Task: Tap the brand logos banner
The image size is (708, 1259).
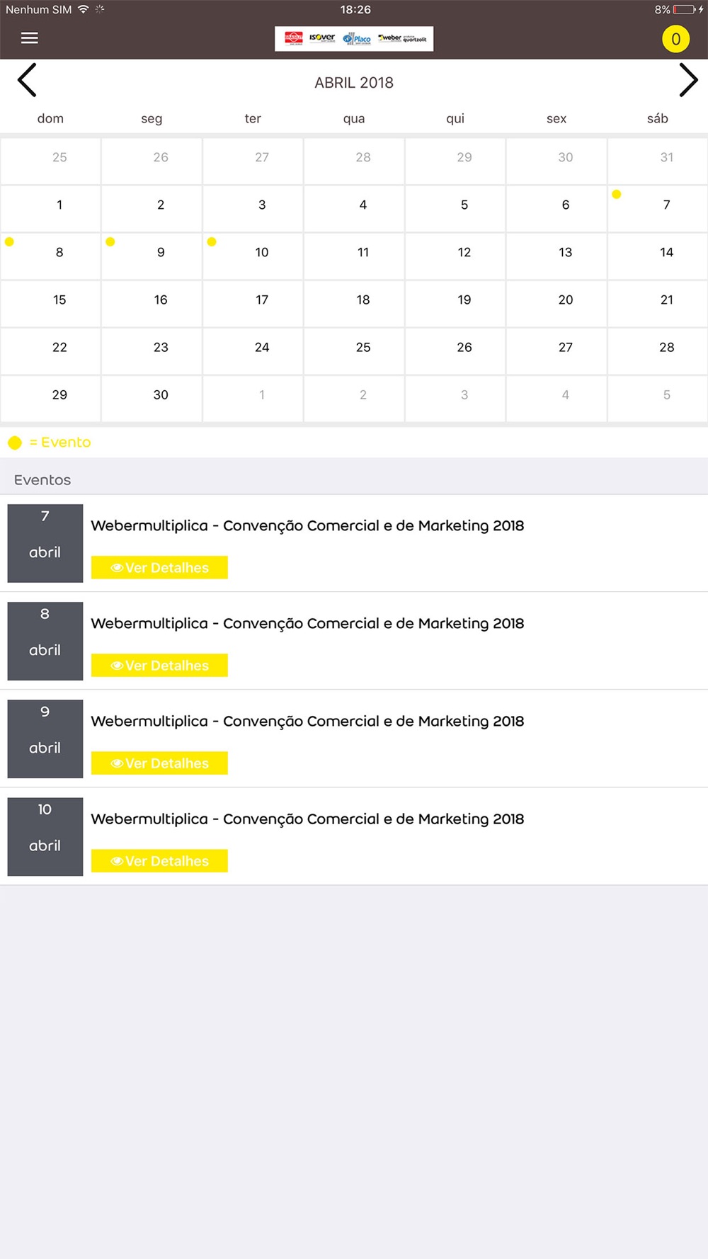Action: point(354,39)
